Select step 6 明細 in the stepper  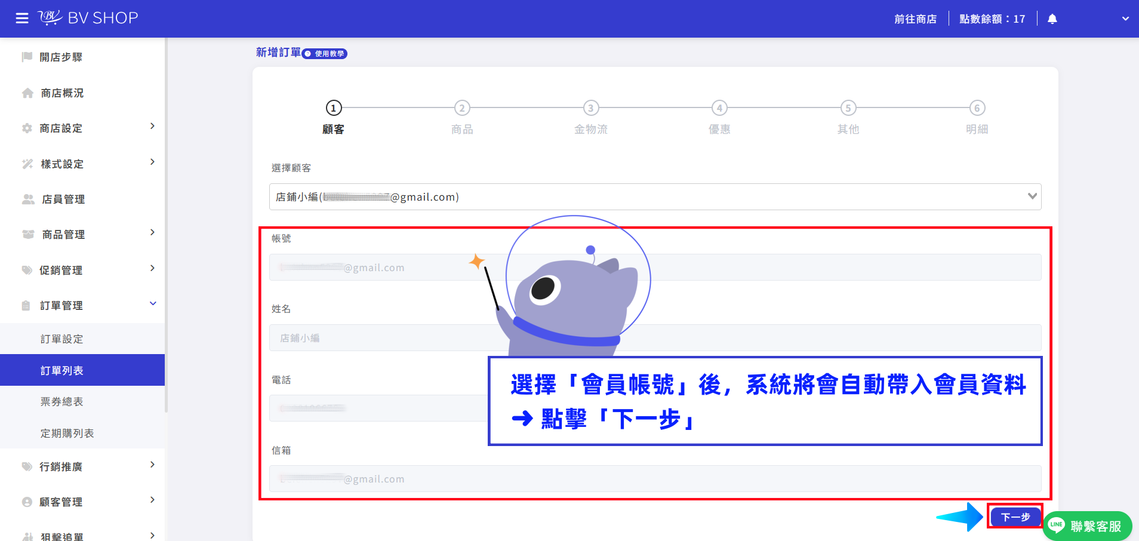coord(977,117)
